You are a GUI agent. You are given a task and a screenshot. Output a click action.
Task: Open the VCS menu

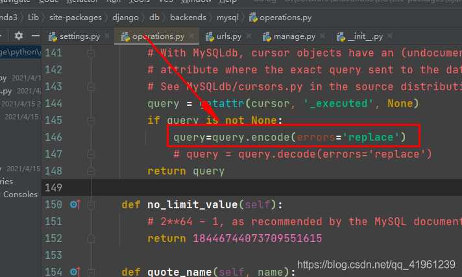point(165,1)
